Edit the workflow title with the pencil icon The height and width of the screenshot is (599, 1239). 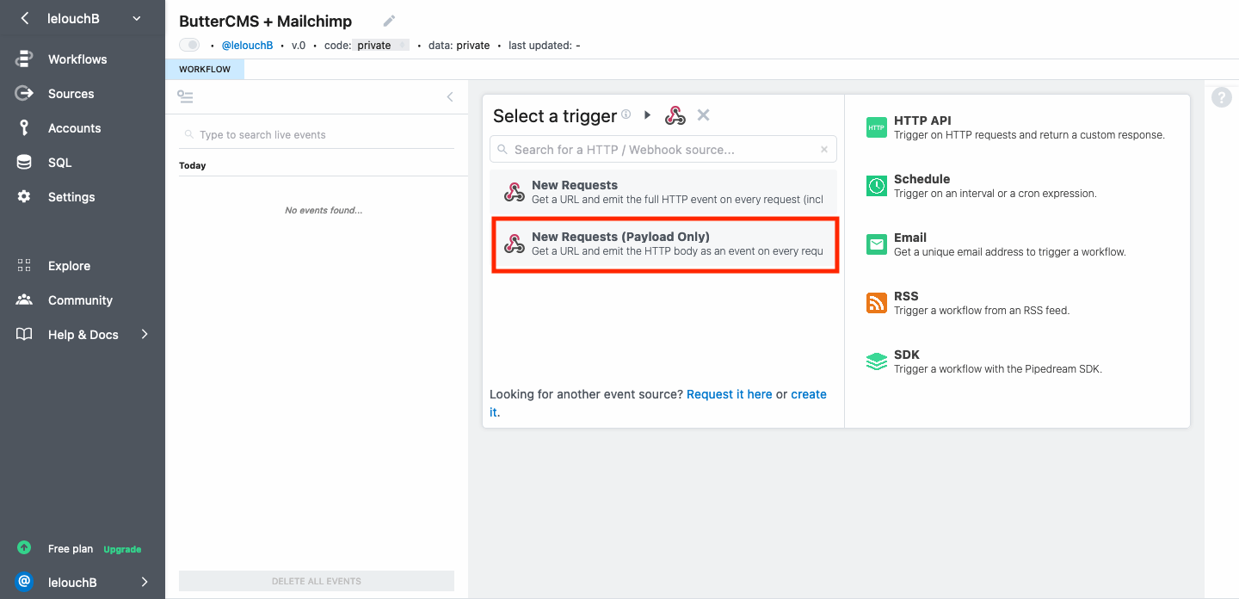tap(389, 21)
